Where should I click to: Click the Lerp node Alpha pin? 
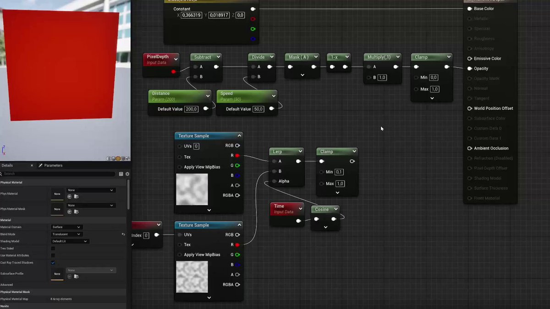point(274,181)
